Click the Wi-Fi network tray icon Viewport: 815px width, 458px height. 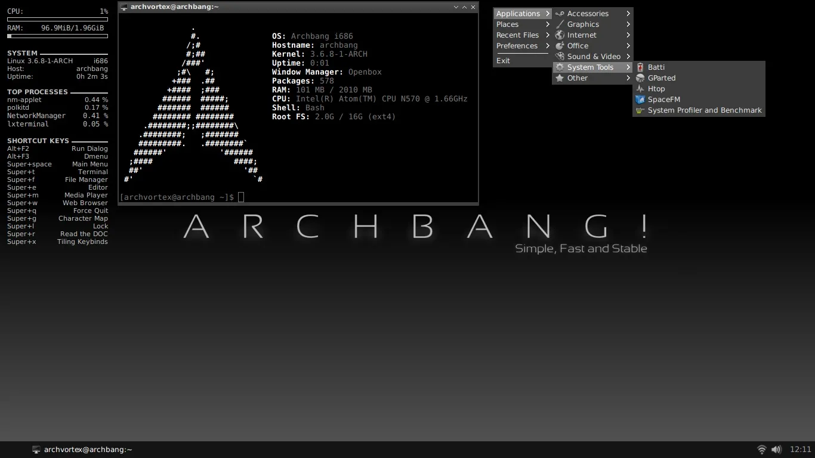point(761,450)
